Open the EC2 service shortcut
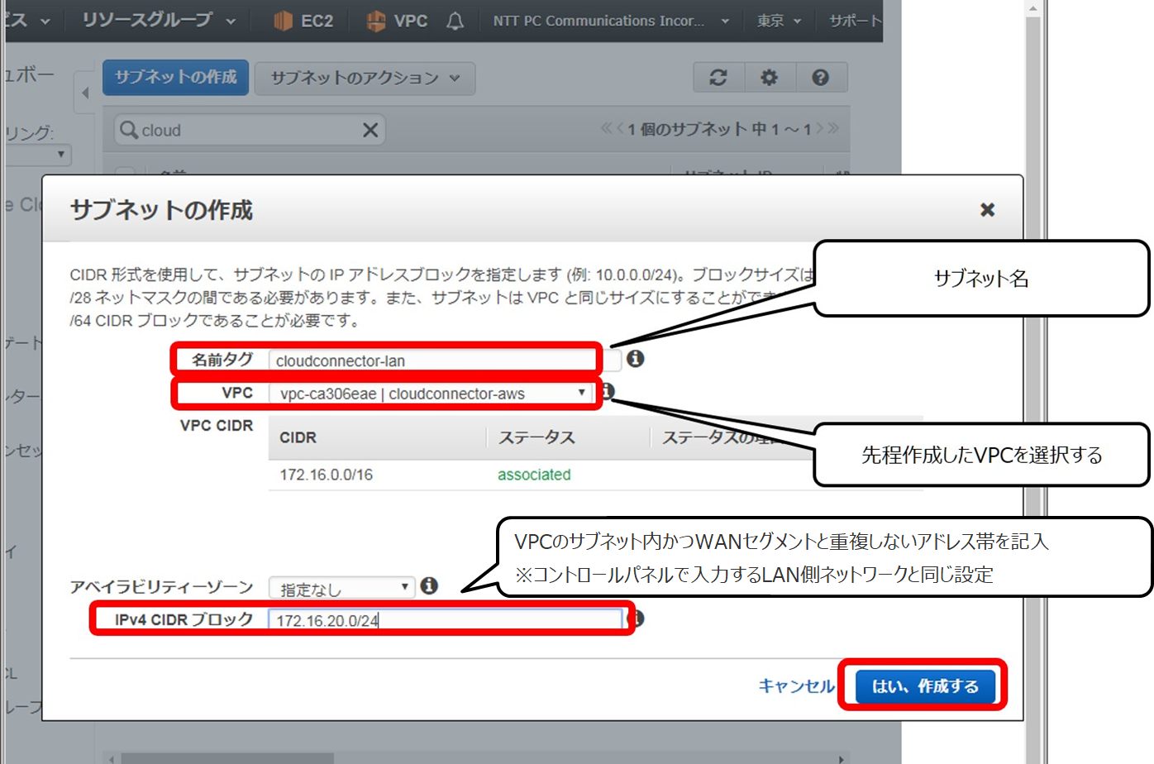1154x764 pixels. point(303,21)
